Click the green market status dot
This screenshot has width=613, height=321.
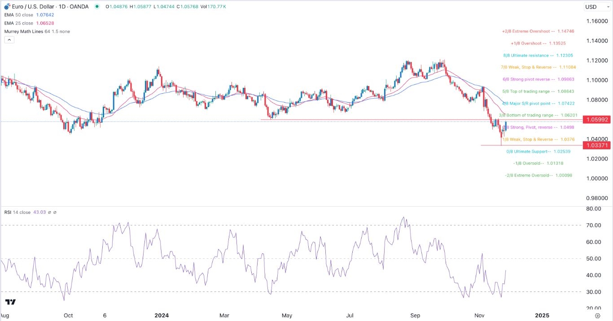coord(97,7)
